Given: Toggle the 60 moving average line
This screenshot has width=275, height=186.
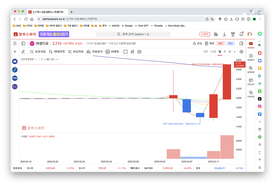Looking at the screenshot, I should click(x=48, y=59).
